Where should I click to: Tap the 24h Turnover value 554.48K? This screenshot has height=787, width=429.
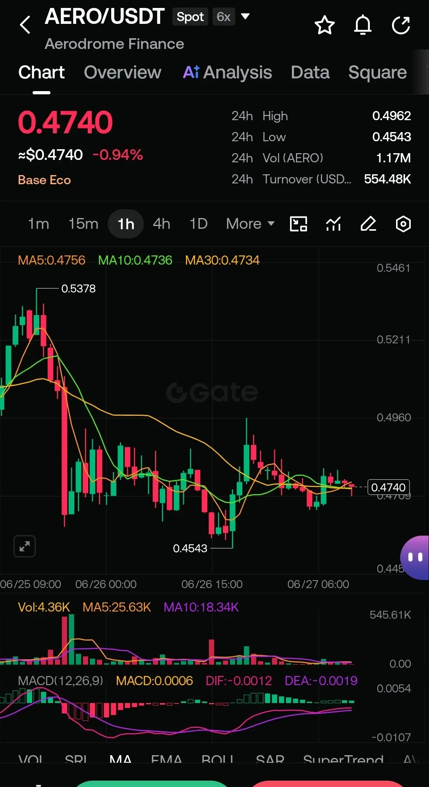[x=387, y=179]
